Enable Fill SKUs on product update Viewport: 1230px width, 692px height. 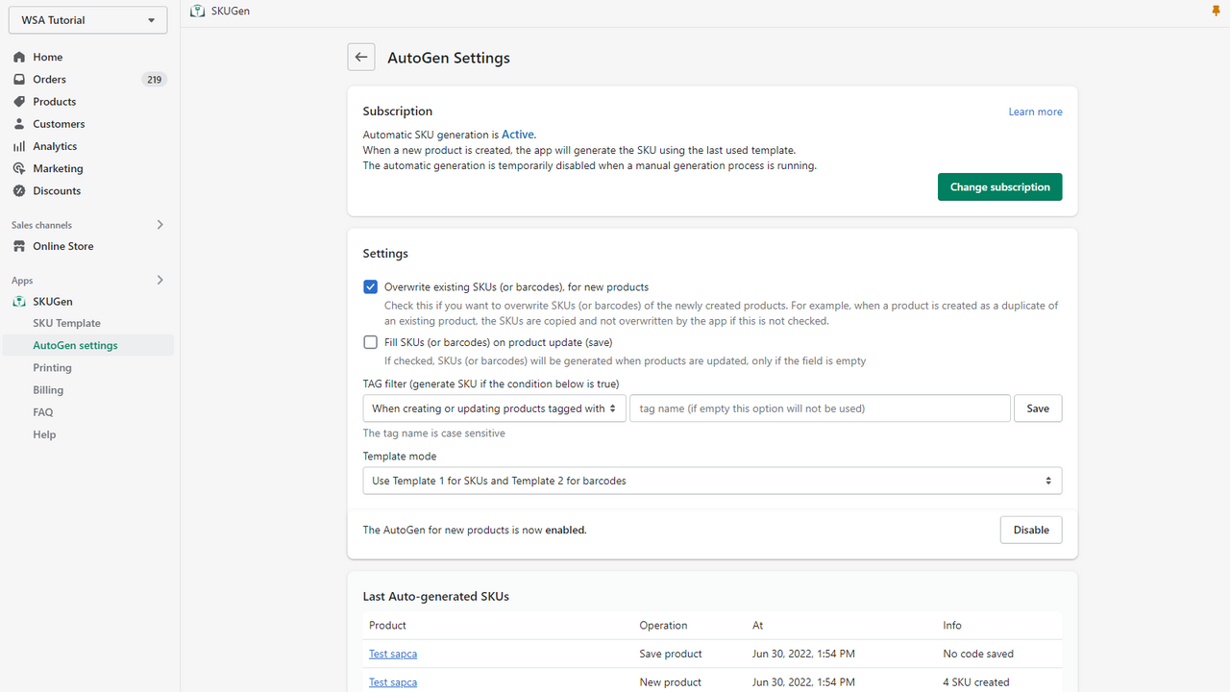(x=370, y=342)
